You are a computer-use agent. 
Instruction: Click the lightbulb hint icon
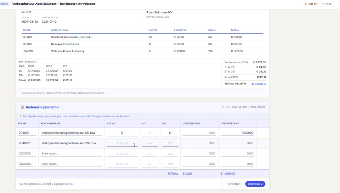pos(21,116)
